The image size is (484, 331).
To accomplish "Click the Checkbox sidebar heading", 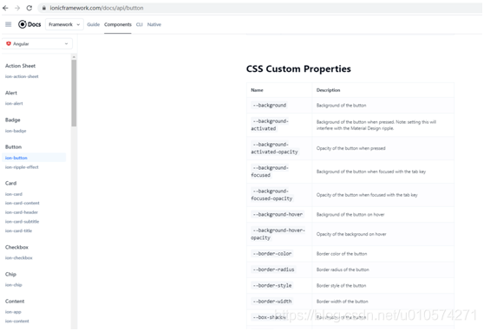I will (x=16, y=247).
